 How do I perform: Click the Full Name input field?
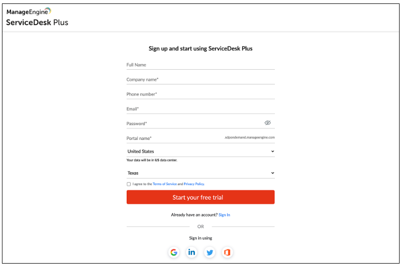tap(200, 65)
